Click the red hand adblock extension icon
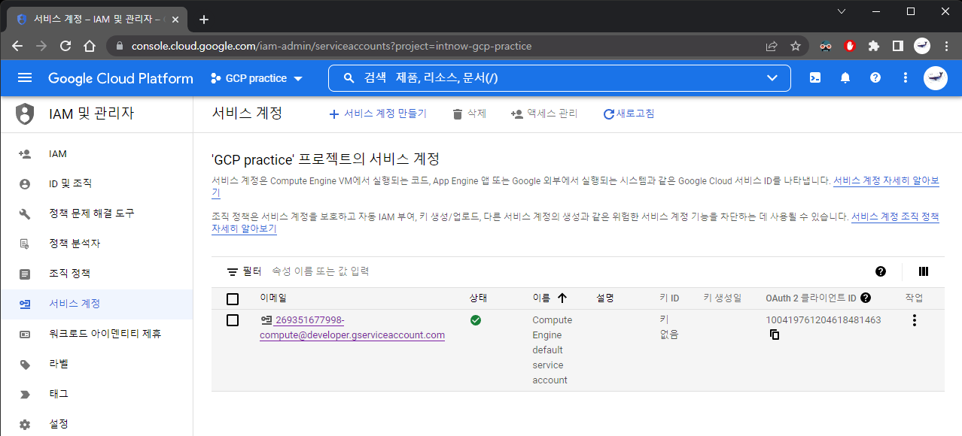 point(850,46)
